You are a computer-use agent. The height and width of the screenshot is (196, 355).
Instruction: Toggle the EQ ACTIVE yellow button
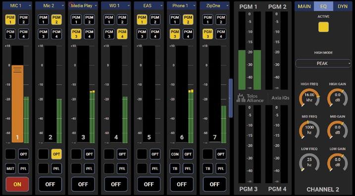(x=323, y=27)
